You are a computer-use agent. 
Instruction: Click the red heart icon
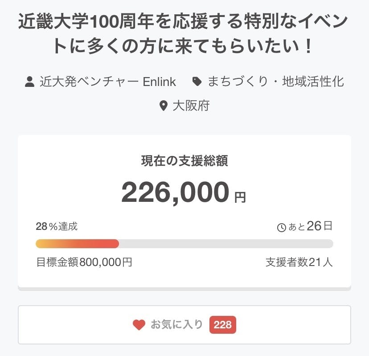click(139, 325)
